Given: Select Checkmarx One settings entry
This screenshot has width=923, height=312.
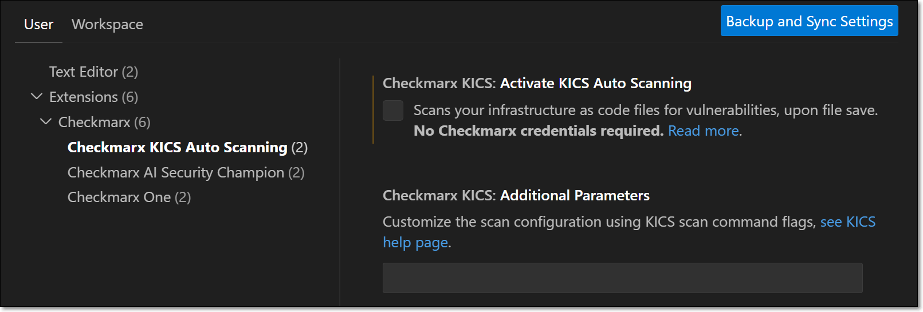Looking at the screenshot, I should tap(129, 198).
